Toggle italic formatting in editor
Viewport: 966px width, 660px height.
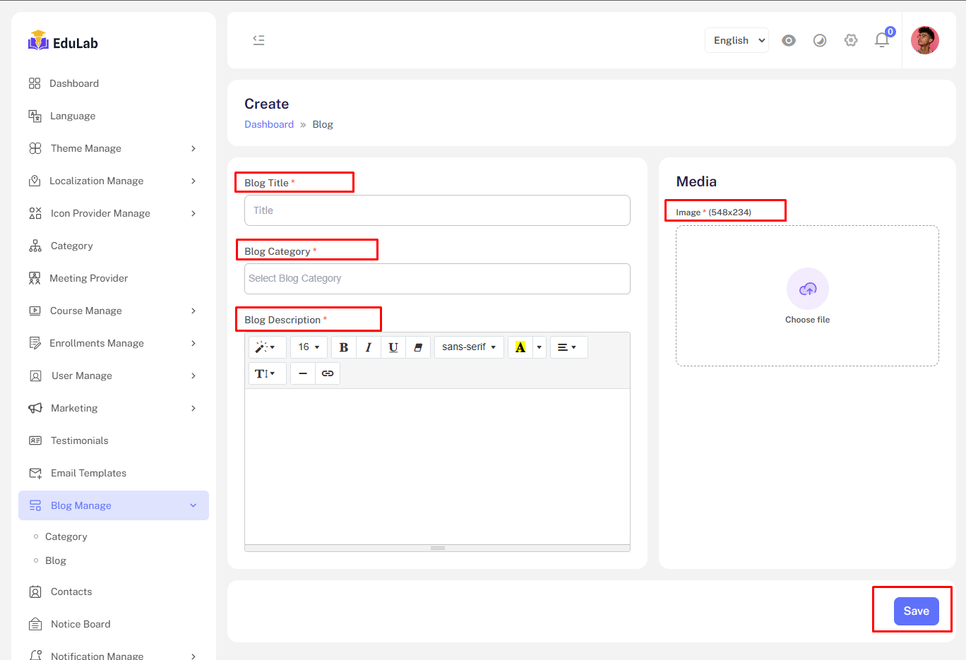click(368, 347)
